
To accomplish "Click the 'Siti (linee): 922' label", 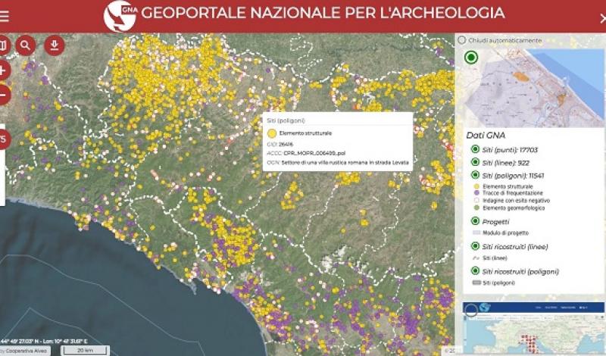I will (x=505, y=163).
